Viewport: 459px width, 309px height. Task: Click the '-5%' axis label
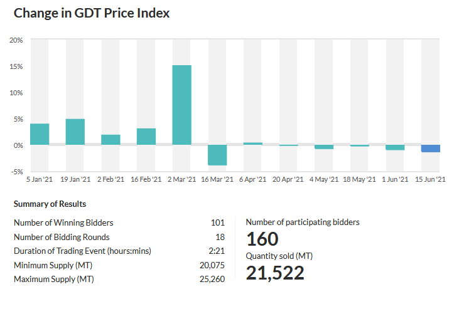(17, 172)
